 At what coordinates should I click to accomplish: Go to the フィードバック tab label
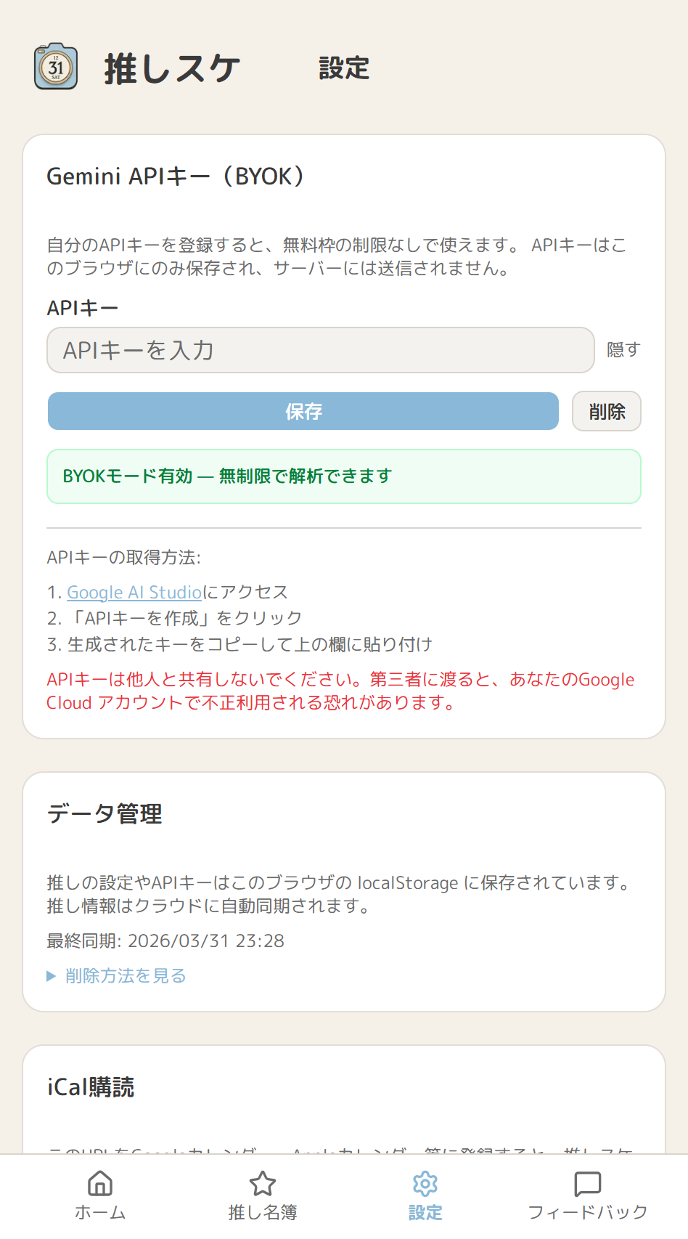pos(587,1212)
